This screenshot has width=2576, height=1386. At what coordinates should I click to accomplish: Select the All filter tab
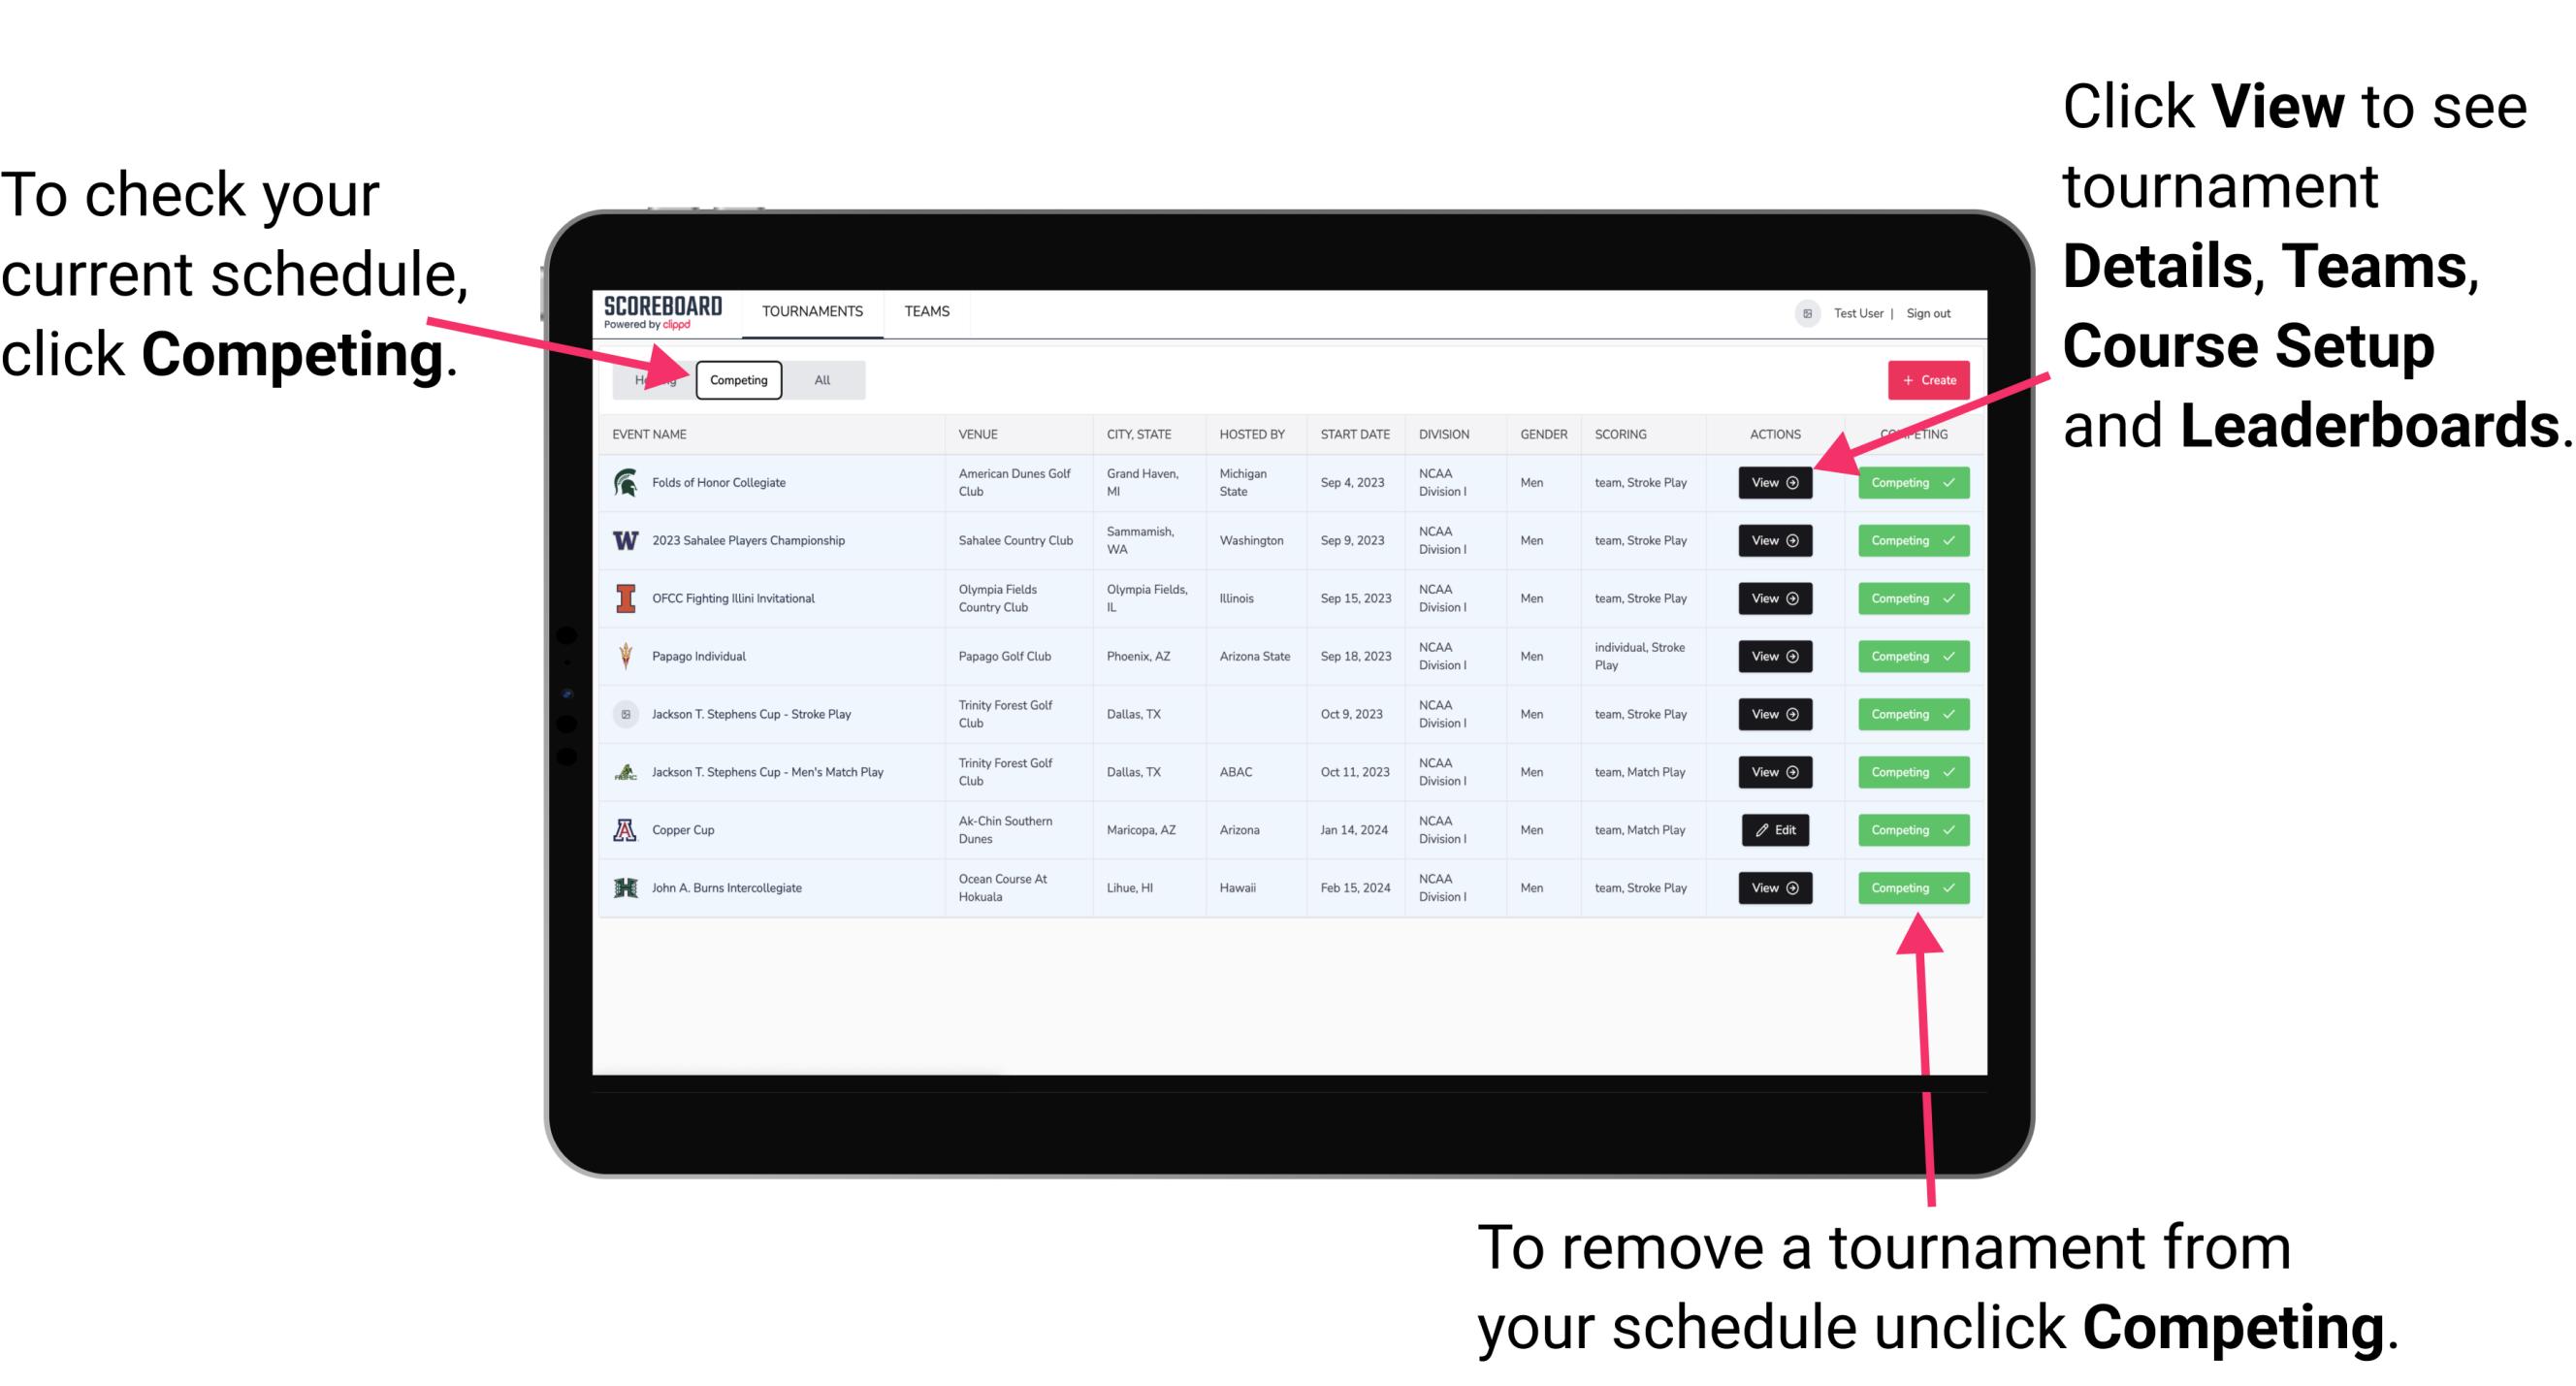point(819,379)
